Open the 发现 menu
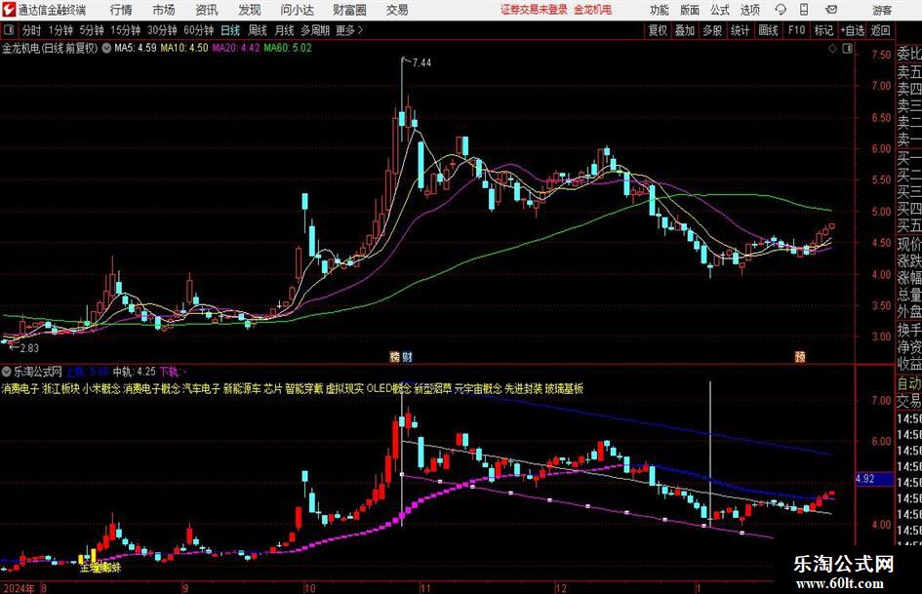Screen dimensions: 922x594 (250, 10)
